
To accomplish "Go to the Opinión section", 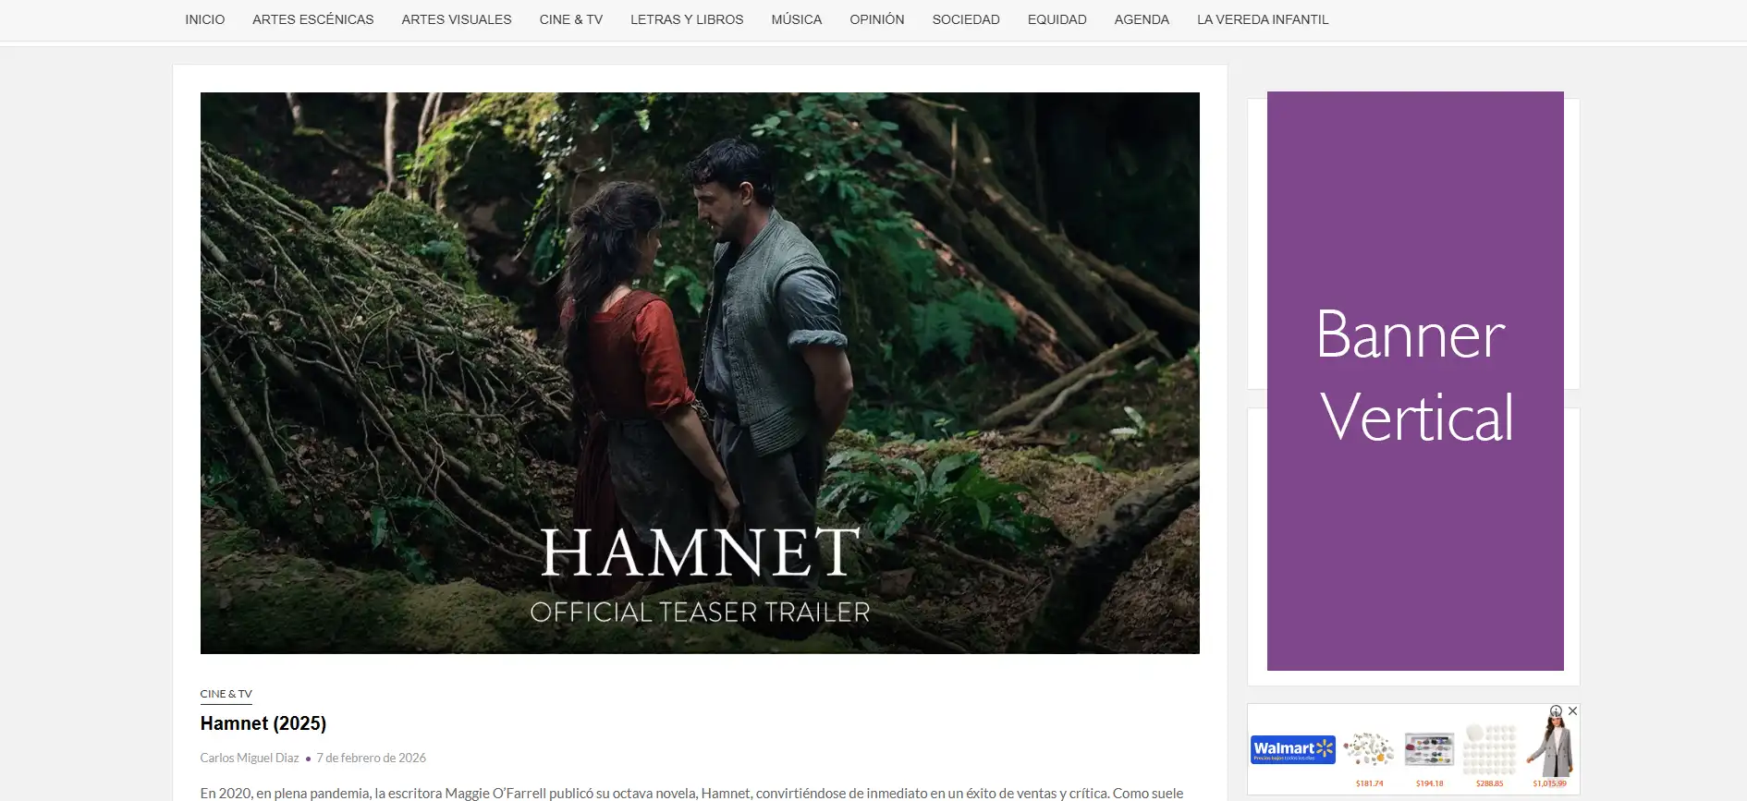I will coord(876,19).
